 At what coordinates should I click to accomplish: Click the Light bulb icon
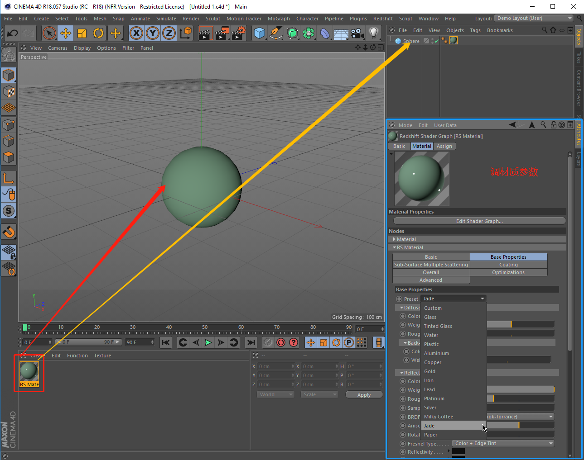[x=374, y=33]
